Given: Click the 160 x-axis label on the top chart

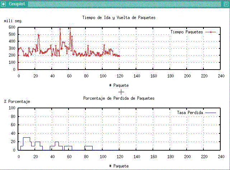Looking at the screenshot, I should [154, 76].
